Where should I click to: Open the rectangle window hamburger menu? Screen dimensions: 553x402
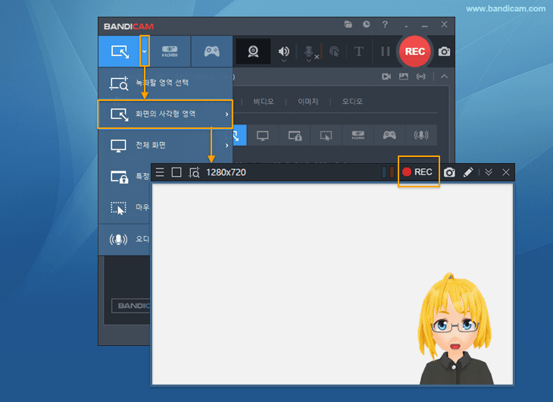click(x=160, y=172)
